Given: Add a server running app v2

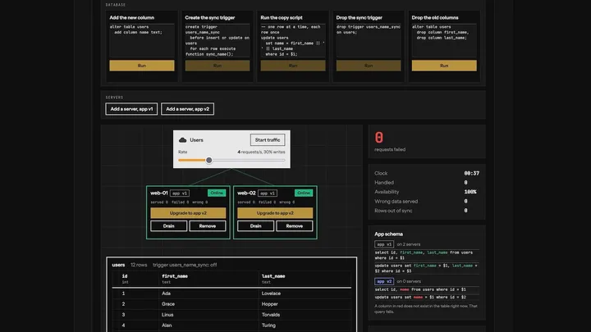Looking at the screenshot, I should tap(187, 109).
